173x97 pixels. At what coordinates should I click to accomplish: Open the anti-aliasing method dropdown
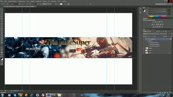pyautogui.click(x=47, y=4)
